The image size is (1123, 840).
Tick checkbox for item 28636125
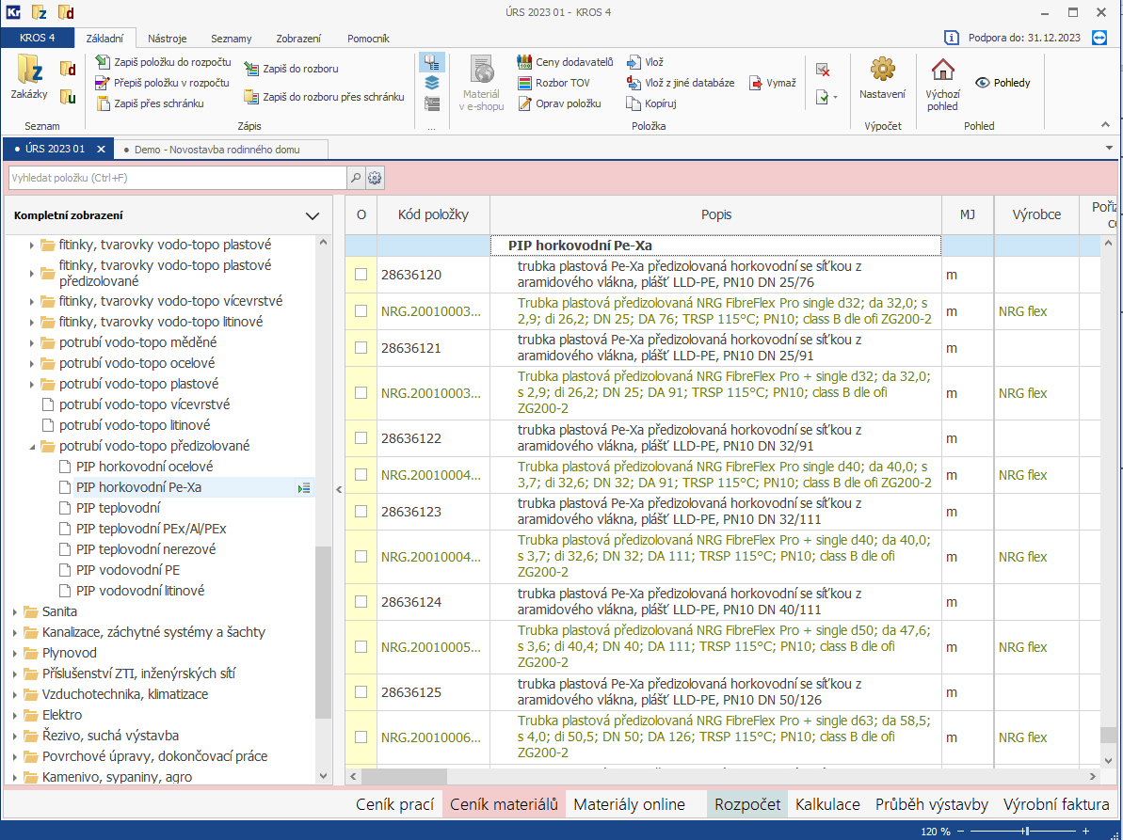click(361, 692)
